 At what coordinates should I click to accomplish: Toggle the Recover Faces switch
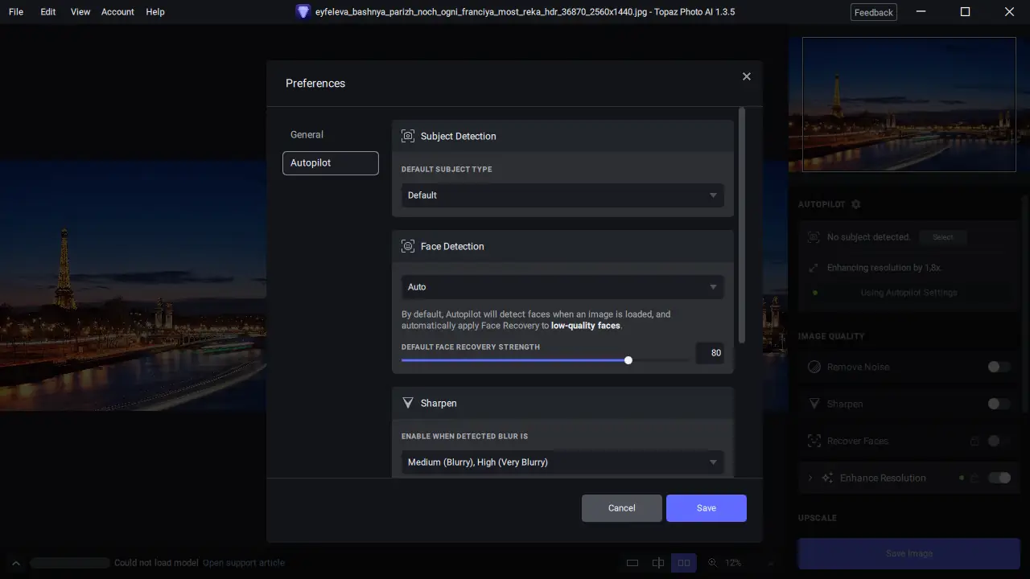(999, 441)
